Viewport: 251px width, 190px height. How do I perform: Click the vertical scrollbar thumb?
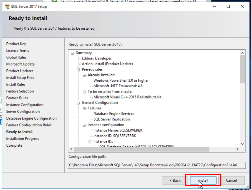point(242,69)
